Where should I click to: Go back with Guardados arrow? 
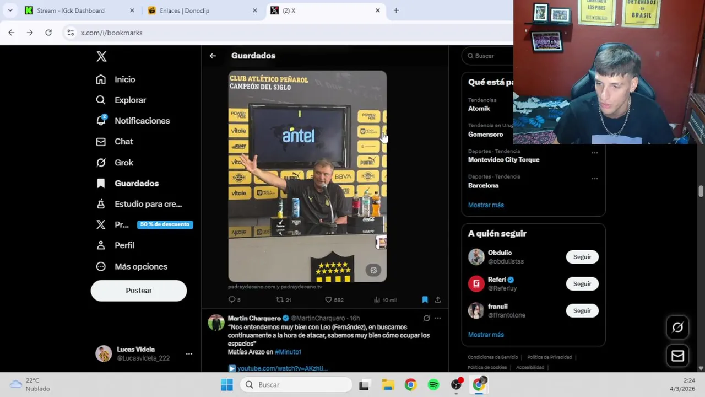pyautogui.click(x=213, y=56)
